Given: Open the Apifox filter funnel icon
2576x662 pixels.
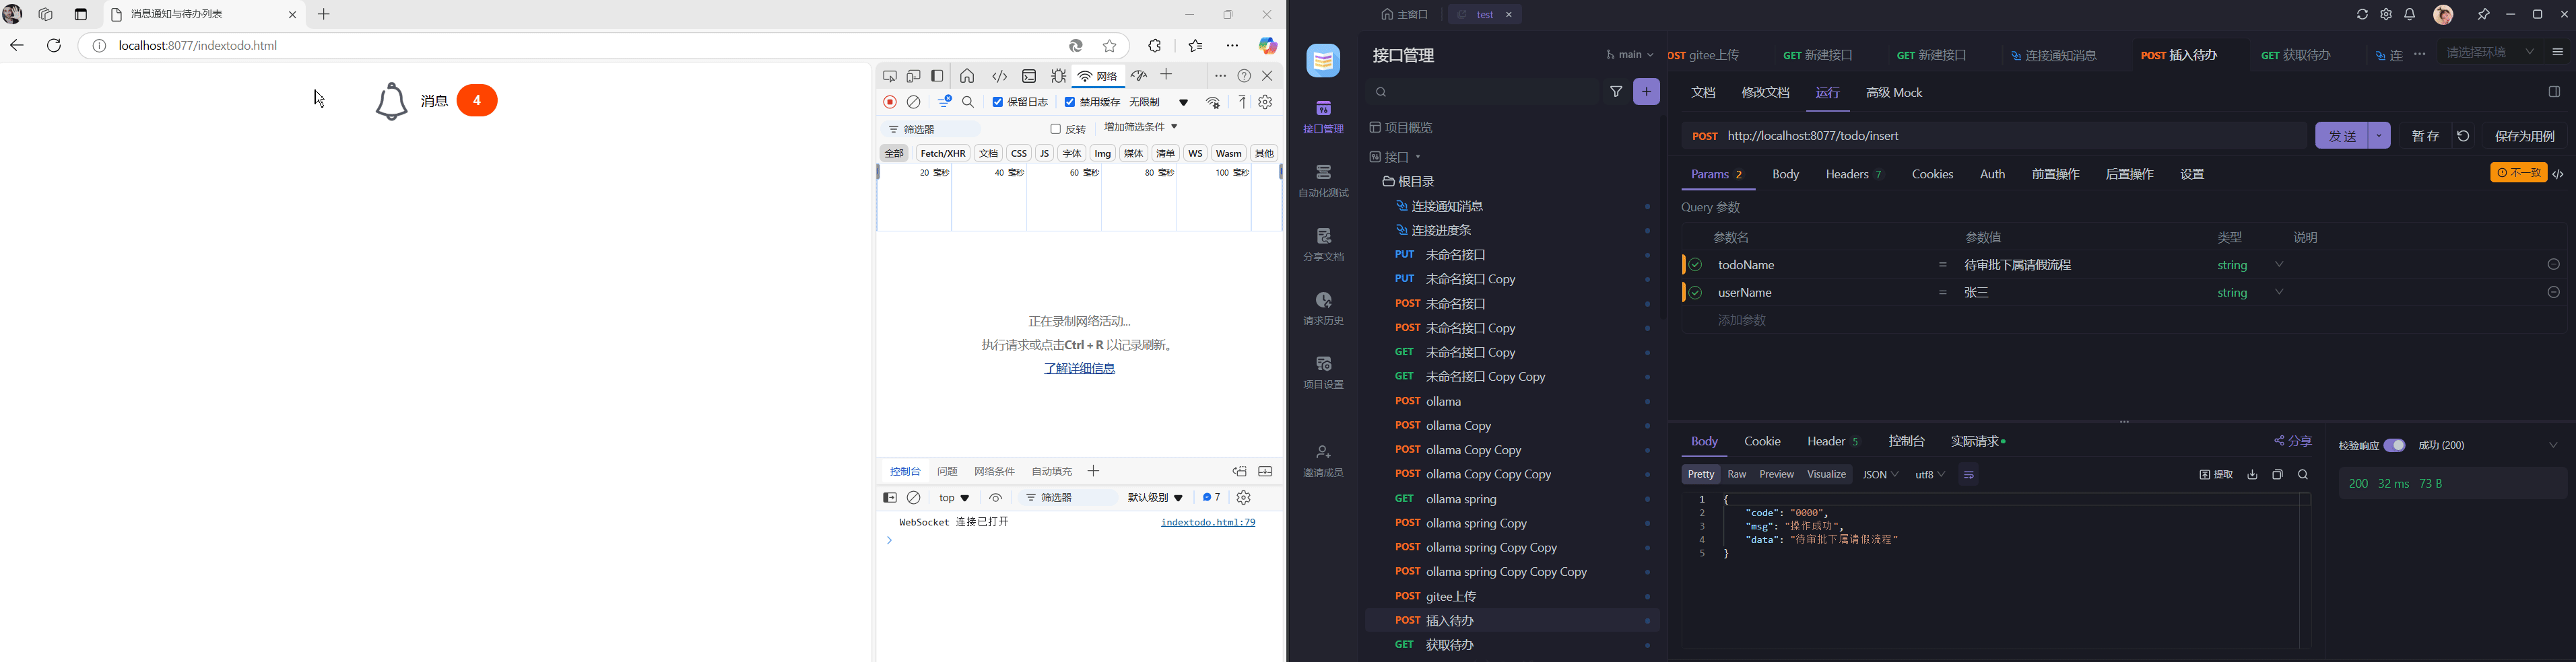Looking at the screenshot, I should coord(1616,92).
